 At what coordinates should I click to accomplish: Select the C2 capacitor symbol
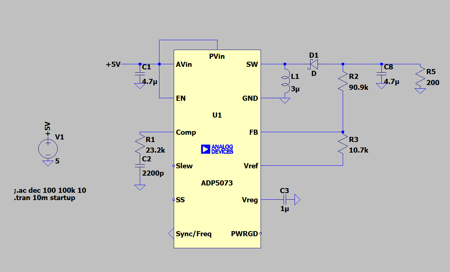click(x=139, y=166)
